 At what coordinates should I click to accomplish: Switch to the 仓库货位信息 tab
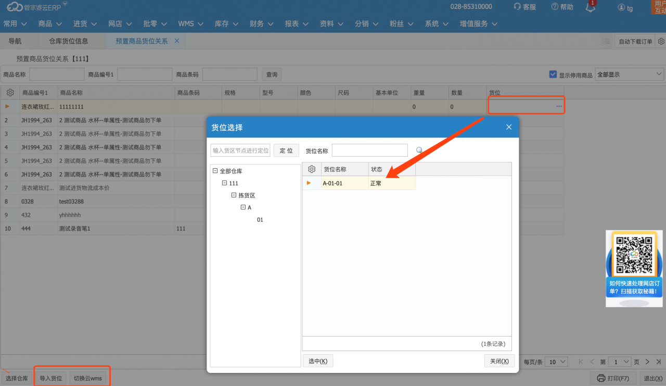tap(69, 41)
